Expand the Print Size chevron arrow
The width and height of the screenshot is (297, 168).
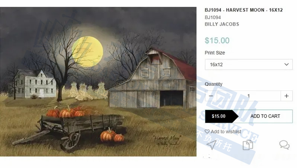coord(286,65)
